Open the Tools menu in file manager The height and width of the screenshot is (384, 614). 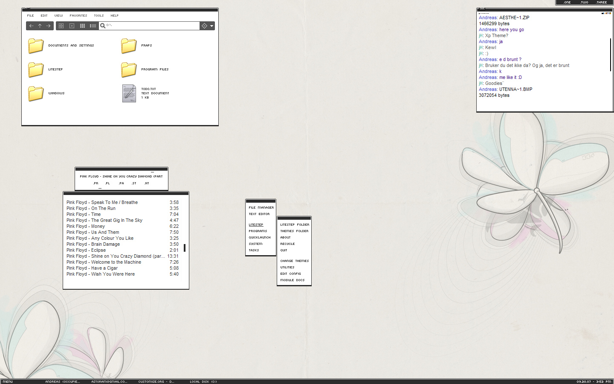tap(99, 15)
